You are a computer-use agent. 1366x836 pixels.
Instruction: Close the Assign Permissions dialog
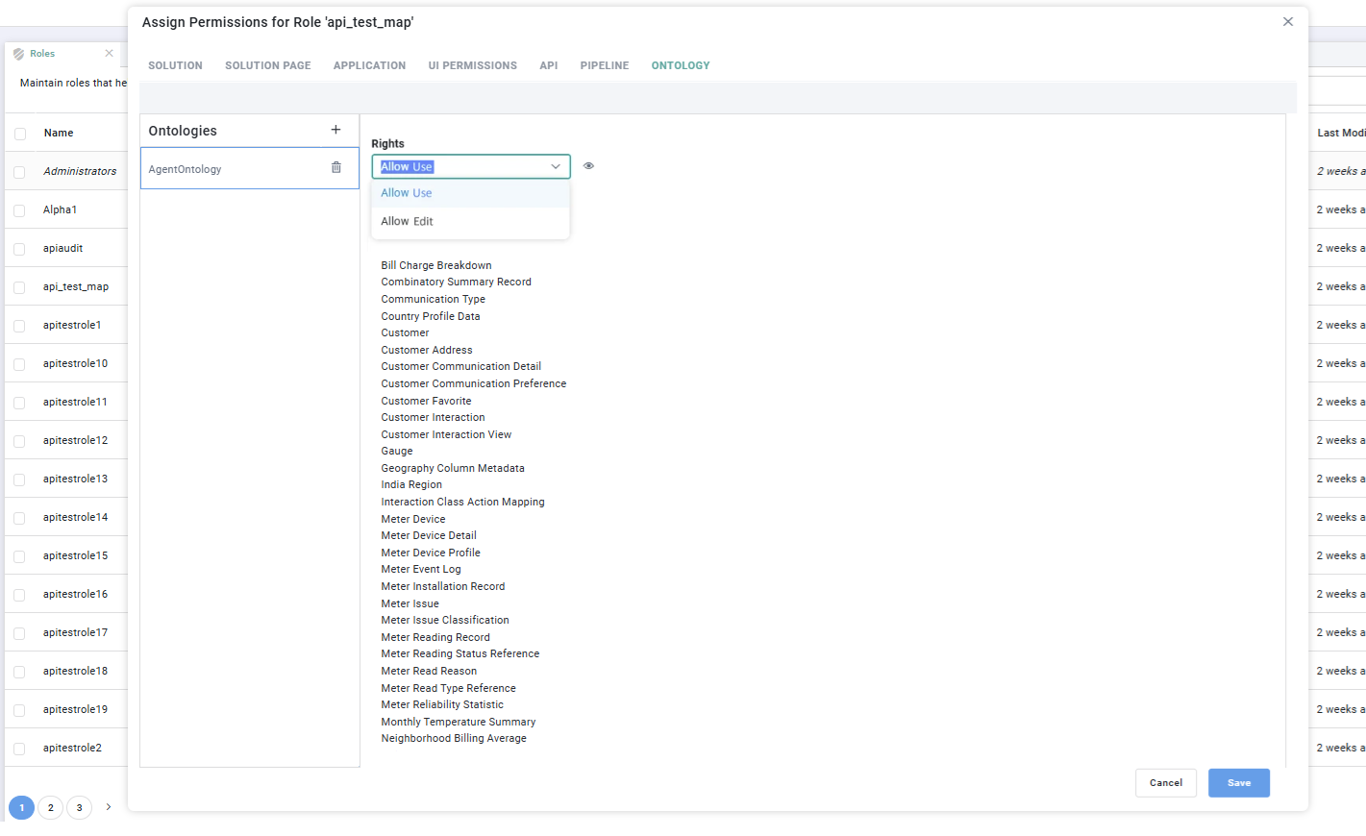tap(1288, 22)
